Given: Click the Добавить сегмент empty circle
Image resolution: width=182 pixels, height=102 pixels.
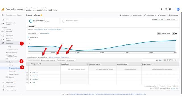Looking at the screenshot, I should click(63, 21).
